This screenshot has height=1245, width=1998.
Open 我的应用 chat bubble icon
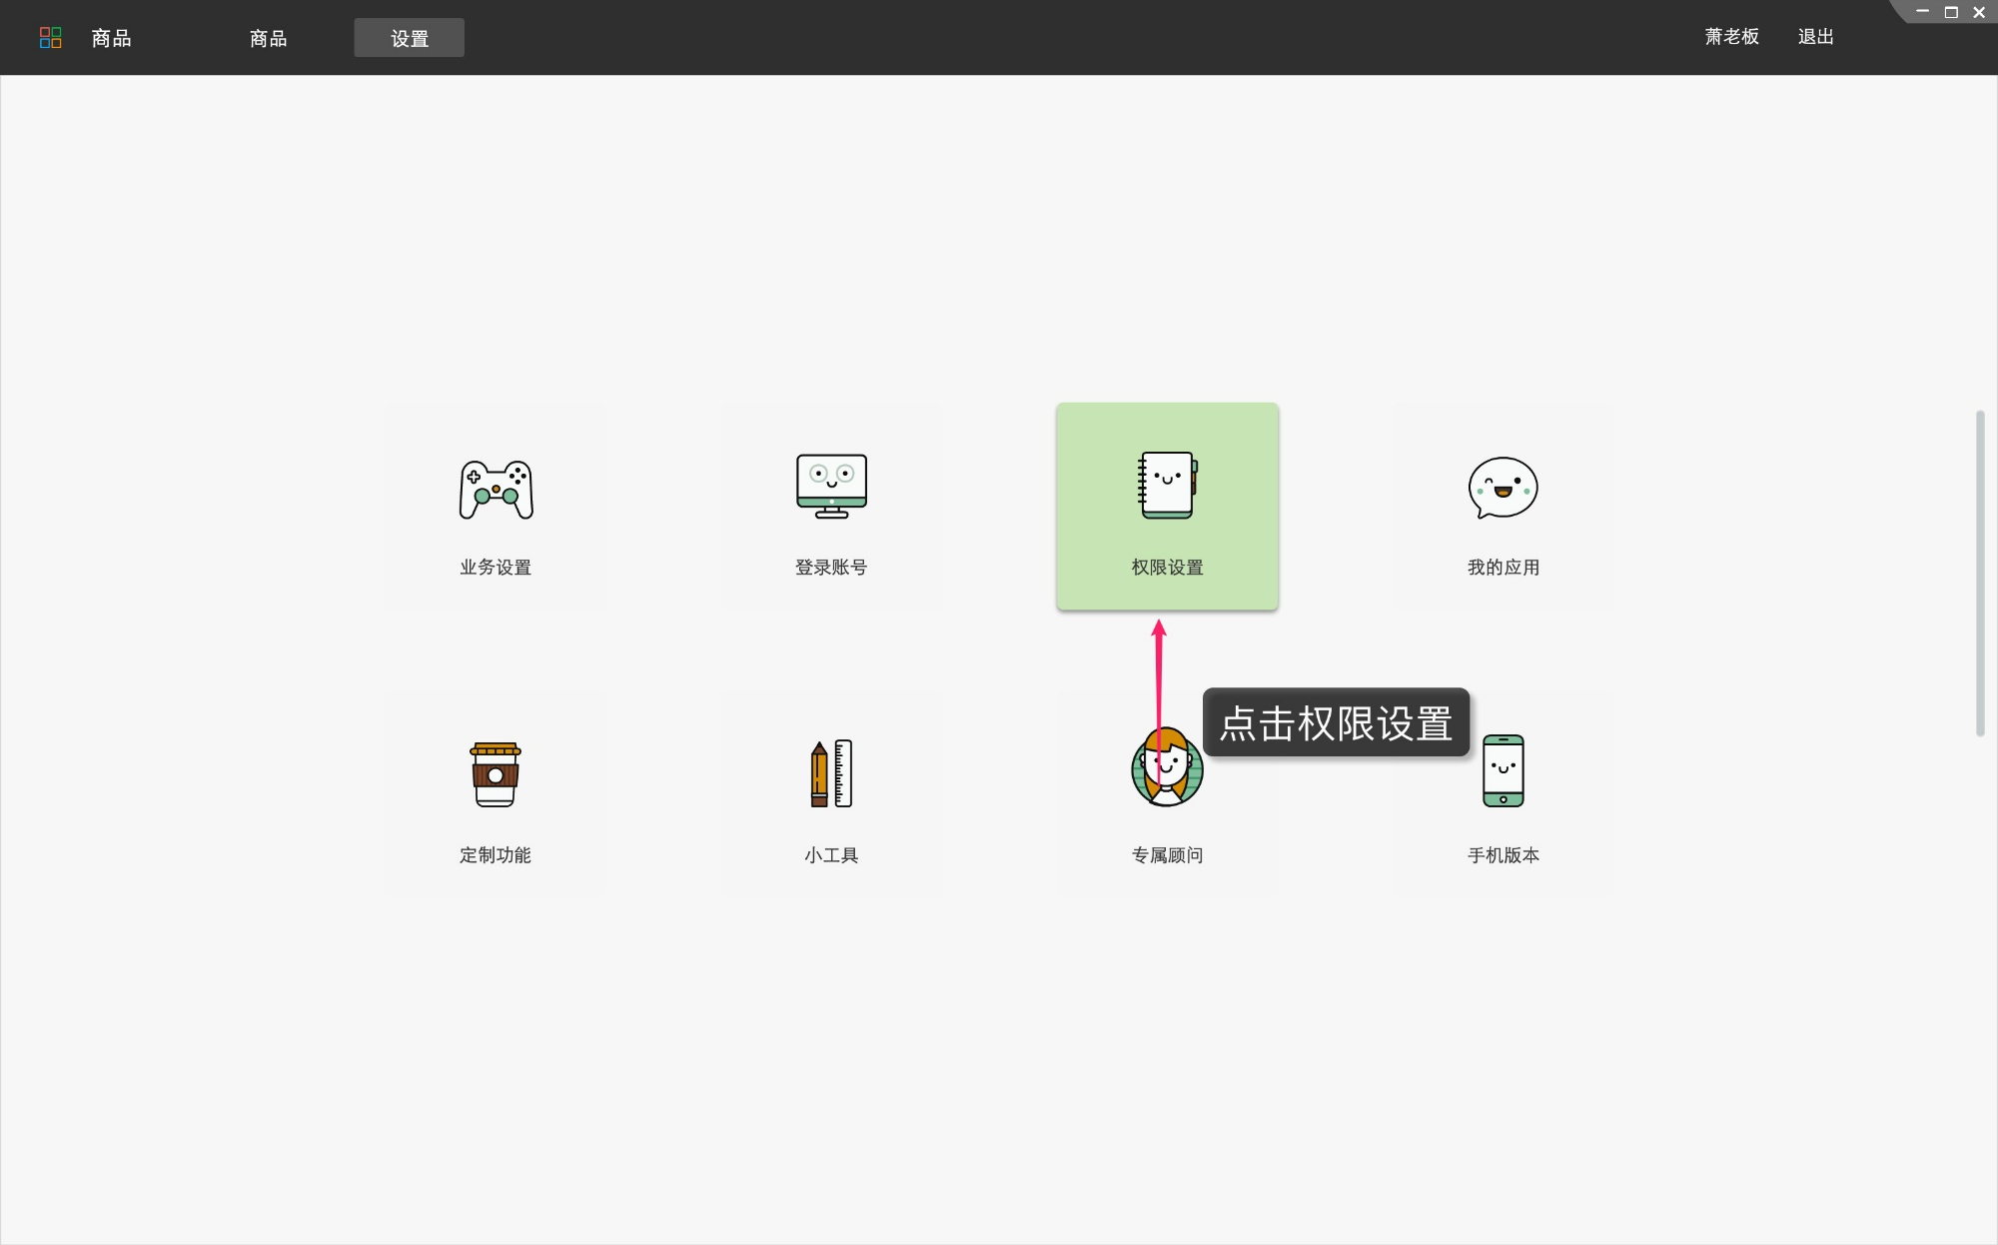coord(1502,488)
